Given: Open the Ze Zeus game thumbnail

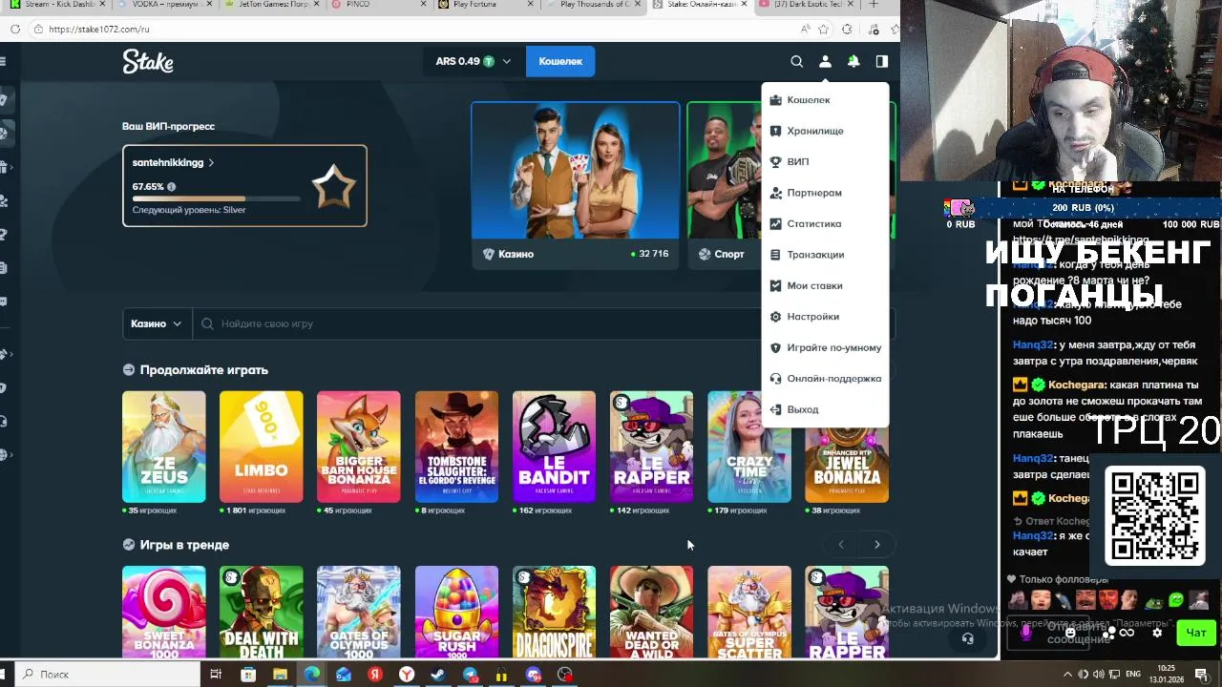Looking at the screenshot, I should pyautogui.click(x=164, y=447).
